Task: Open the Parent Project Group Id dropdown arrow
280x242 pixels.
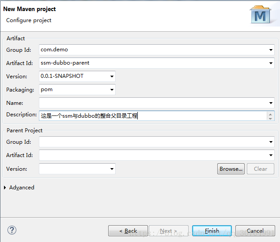Action: [x=271, y=142]
